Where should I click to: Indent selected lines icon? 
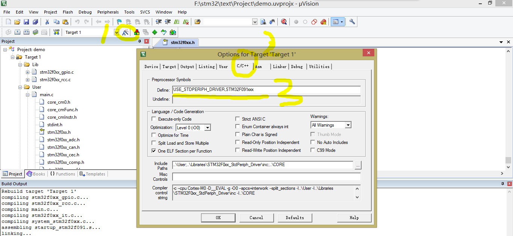[159, 22]
